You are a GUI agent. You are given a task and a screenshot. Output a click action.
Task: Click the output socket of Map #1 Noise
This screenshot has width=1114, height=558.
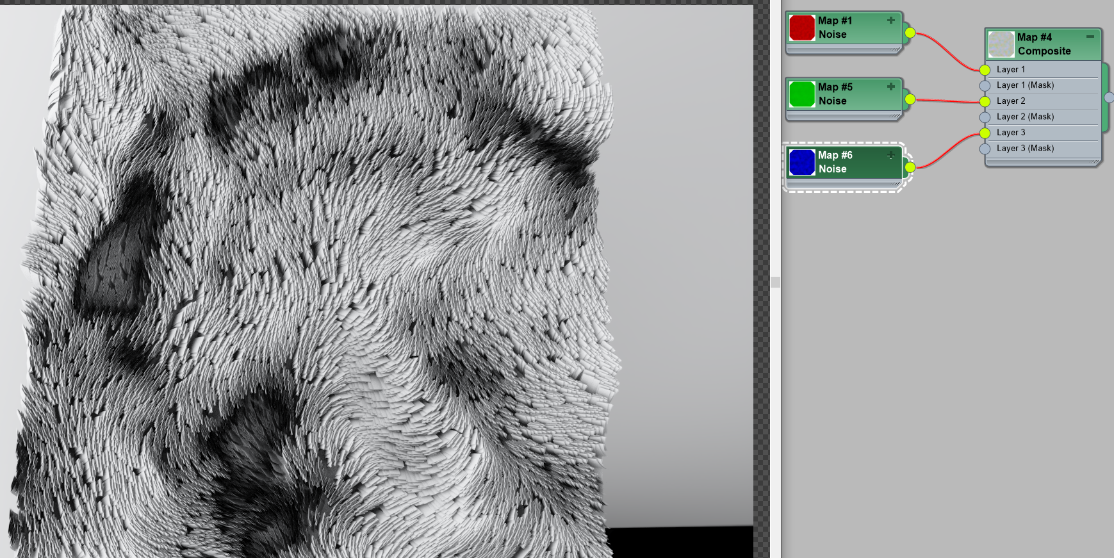point(910,33)
